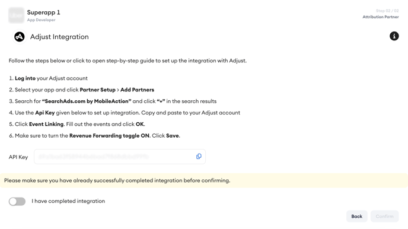Select the Attribution Partner step label
408x229 pixels.
pyautogui.click(x=380, y=17)
